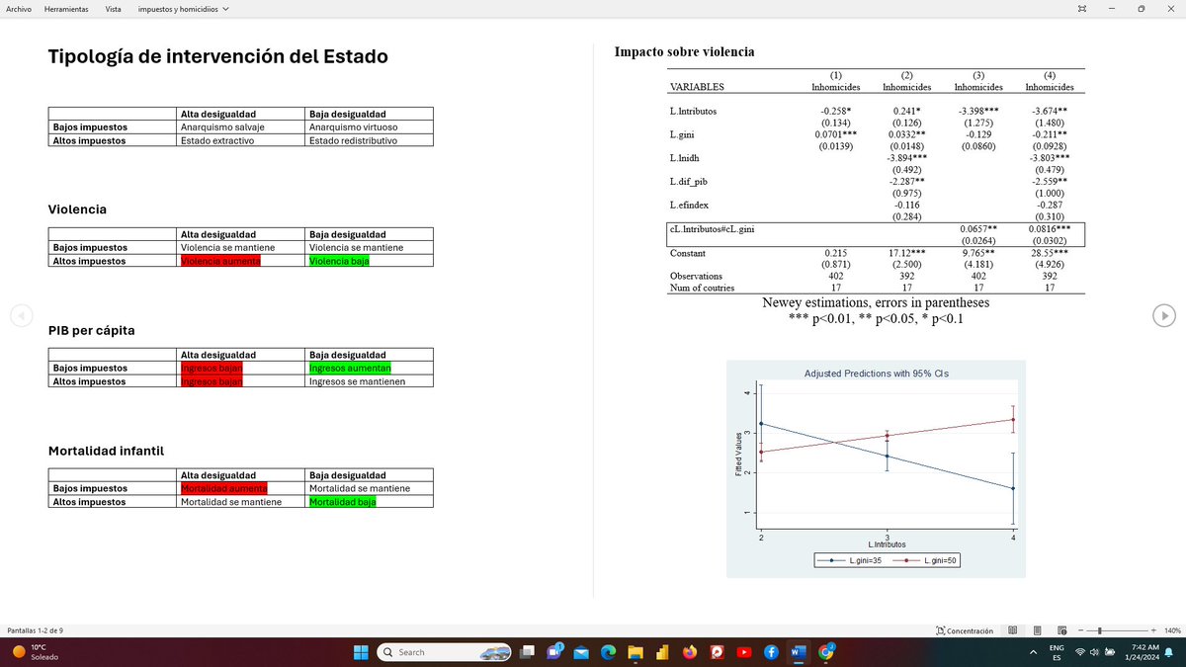The height and width of the screenshot is (667, 1186).
Task: Go to next page with right arrow
Action: (x=1164, y=315)
